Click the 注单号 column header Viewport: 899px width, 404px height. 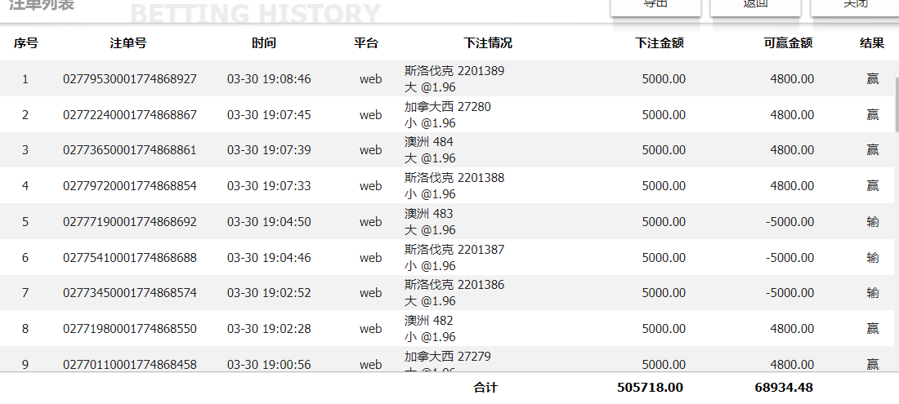tap(128, 43)
